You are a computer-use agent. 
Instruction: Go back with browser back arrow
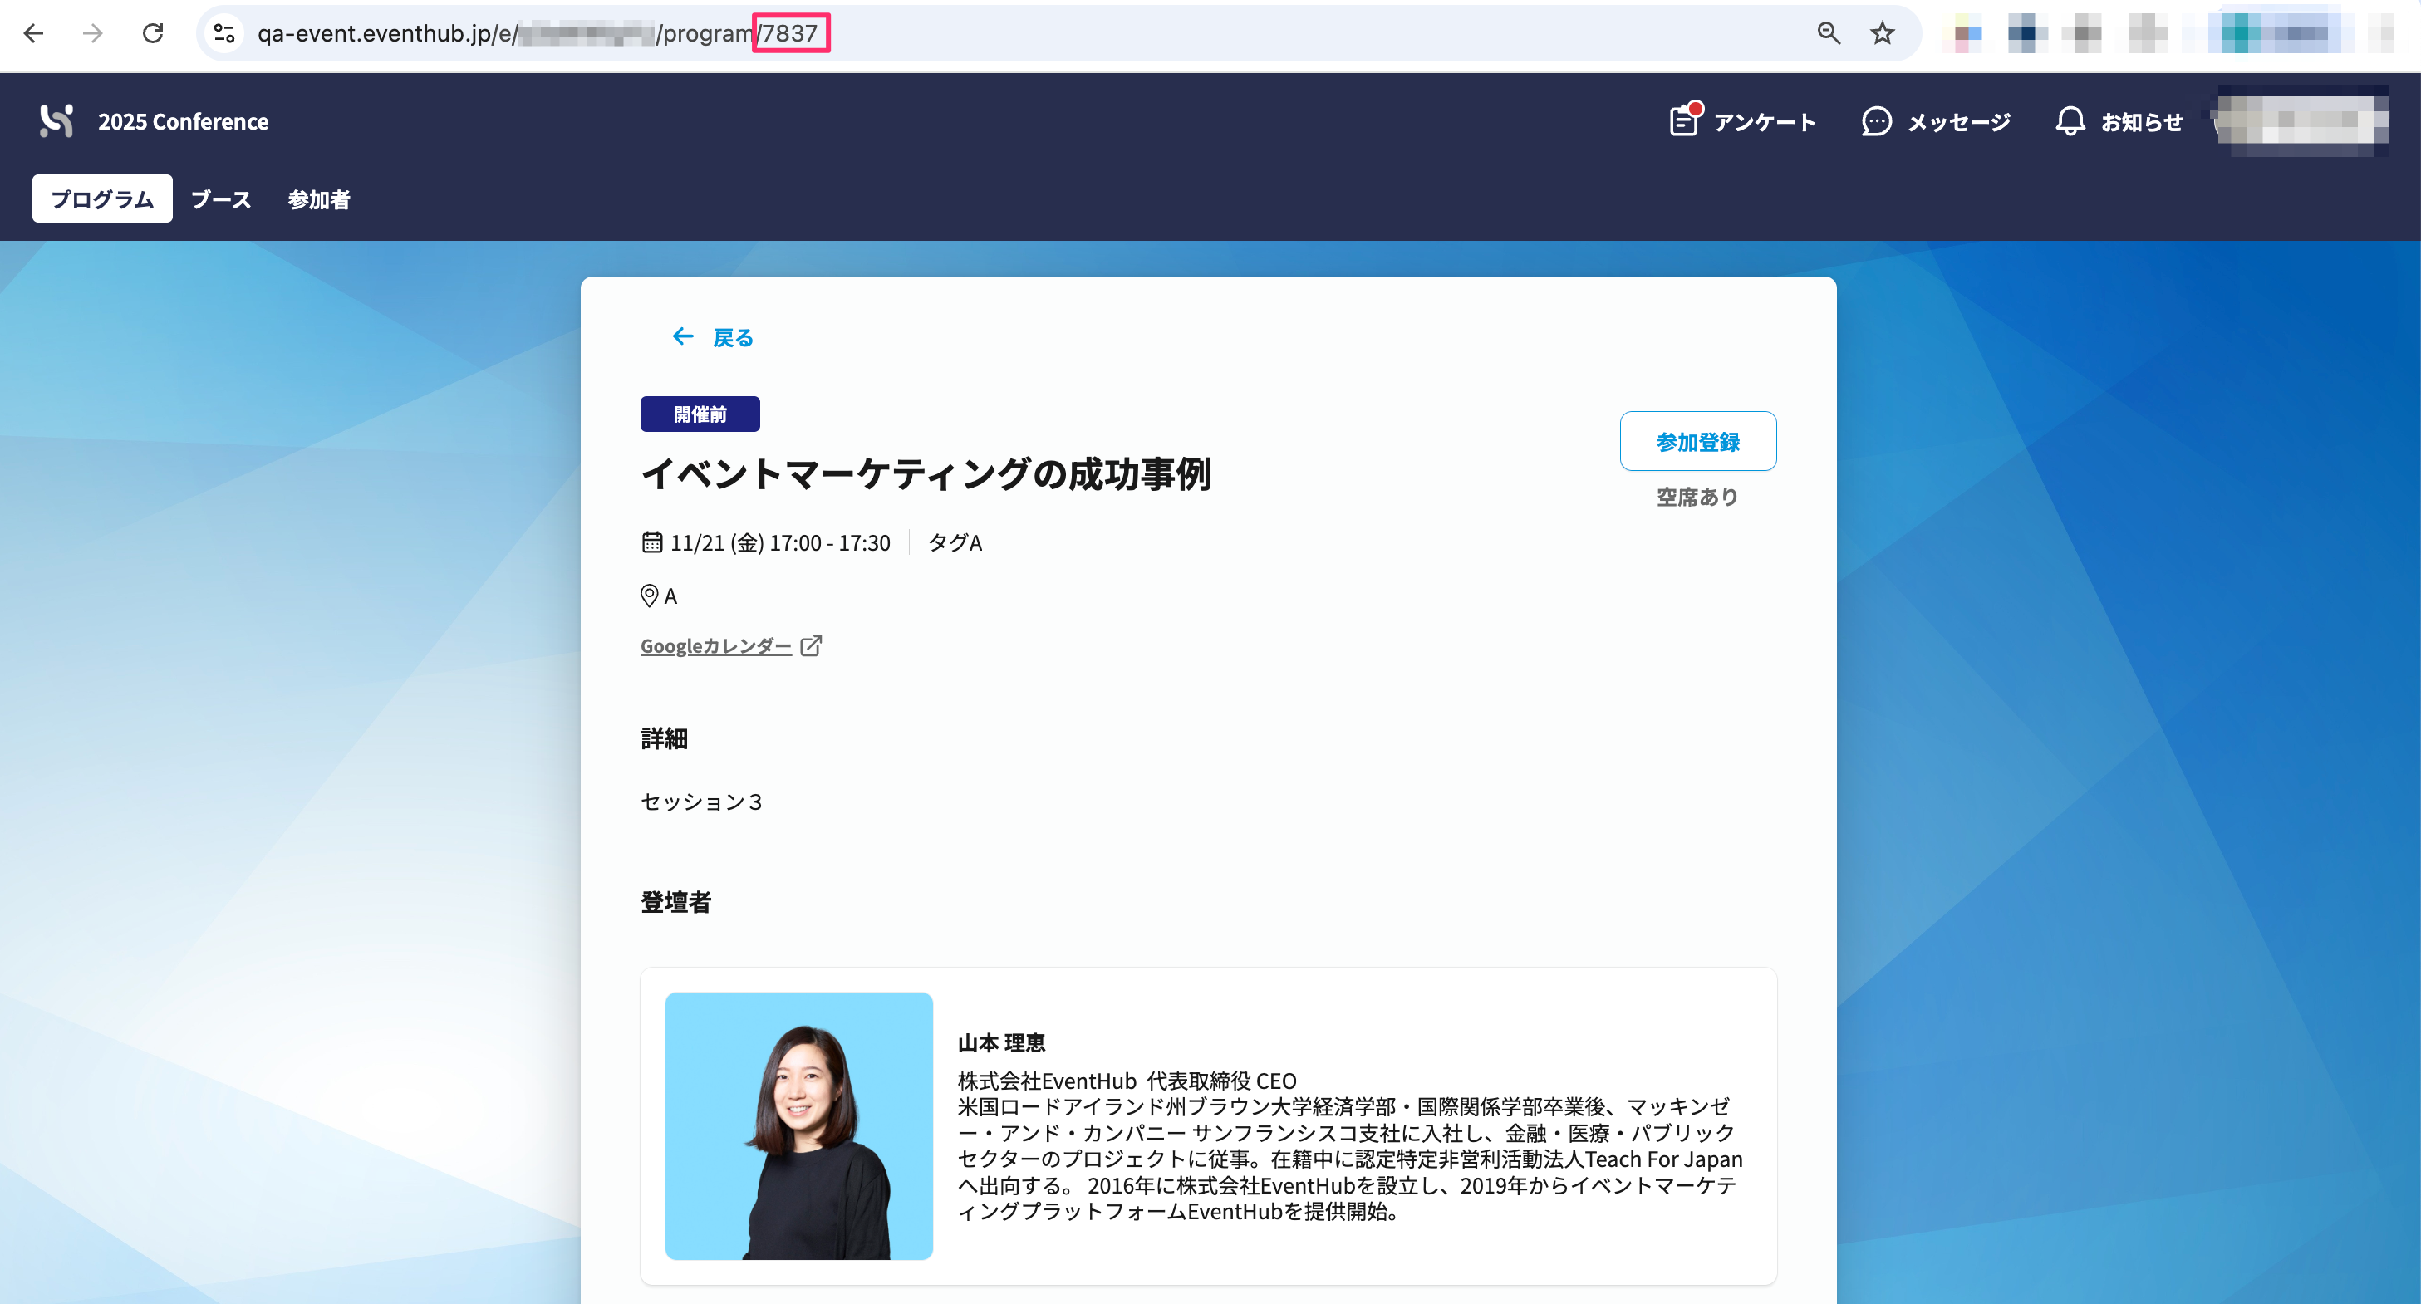(34, 34)
